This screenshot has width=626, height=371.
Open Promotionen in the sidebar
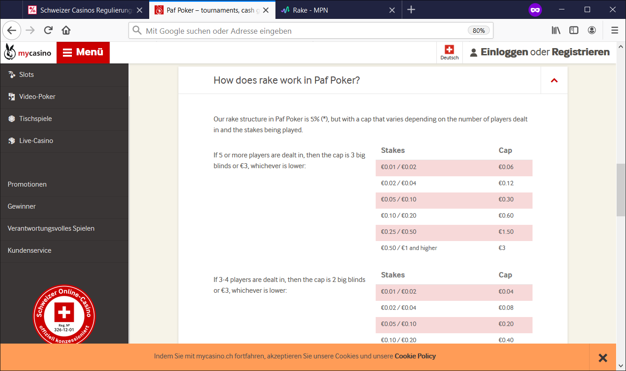pos(64,184)
